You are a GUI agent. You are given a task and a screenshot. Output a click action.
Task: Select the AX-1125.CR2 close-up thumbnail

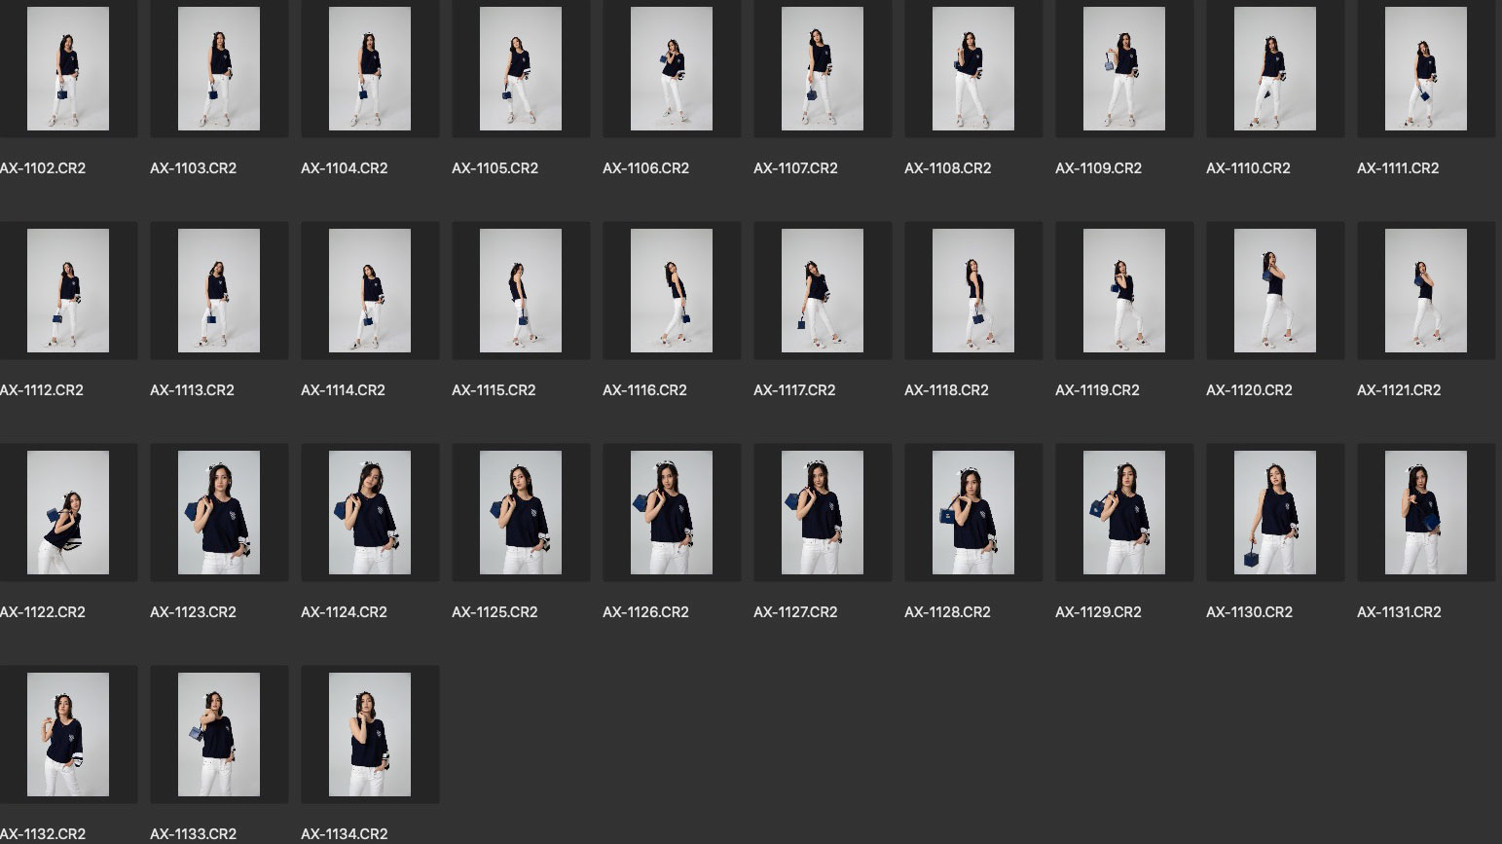521,513
